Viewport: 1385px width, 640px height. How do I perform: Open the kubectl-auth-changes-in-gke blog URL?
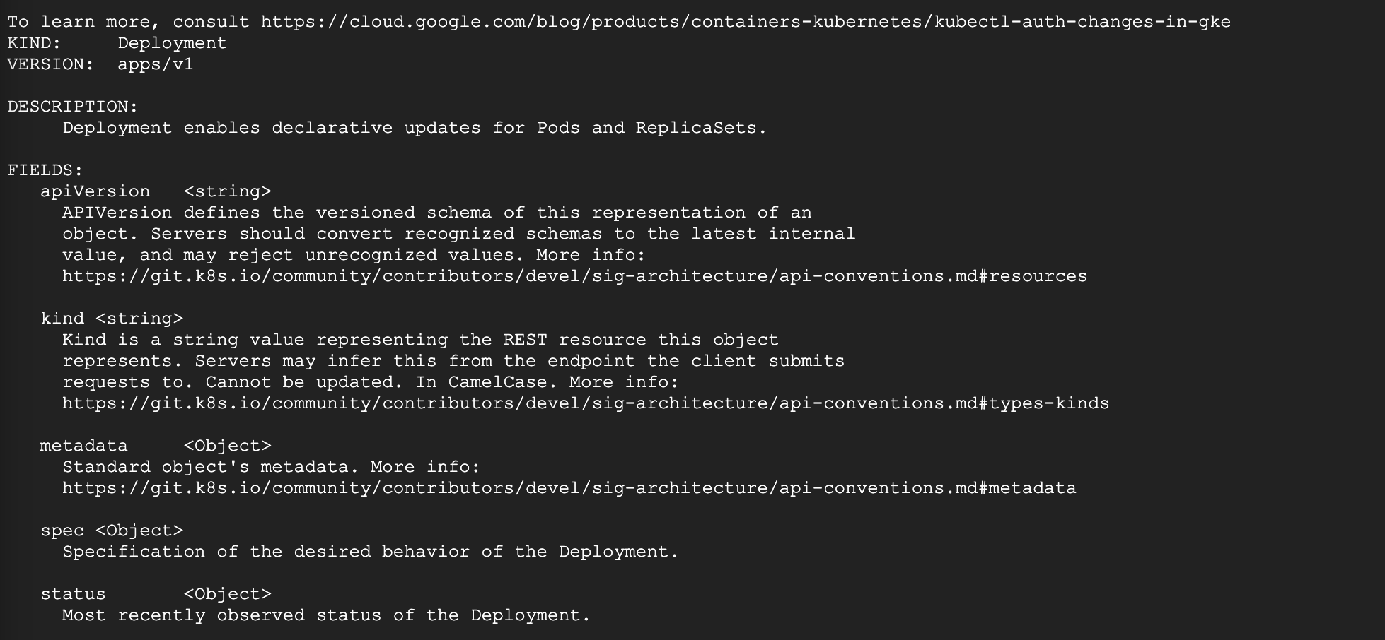coord(746,22)
